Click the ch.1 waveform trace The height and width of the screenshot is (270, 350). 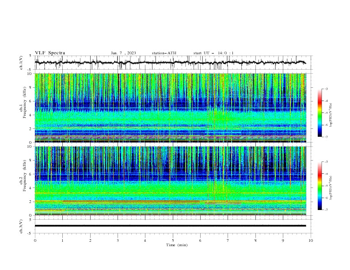point(170,63)
